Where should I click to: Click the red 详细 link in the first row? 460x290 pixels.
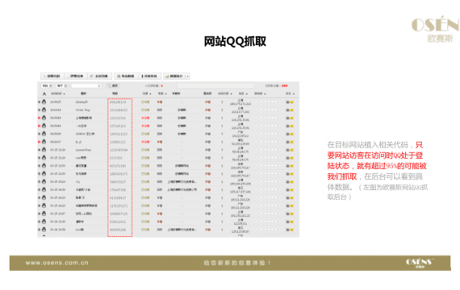[207, 102]
